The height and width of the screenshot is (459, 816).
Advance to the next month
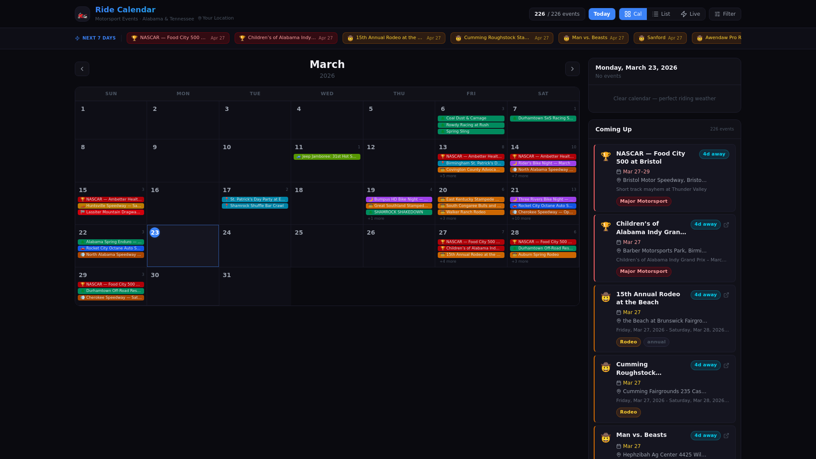(x=572, y=69)
